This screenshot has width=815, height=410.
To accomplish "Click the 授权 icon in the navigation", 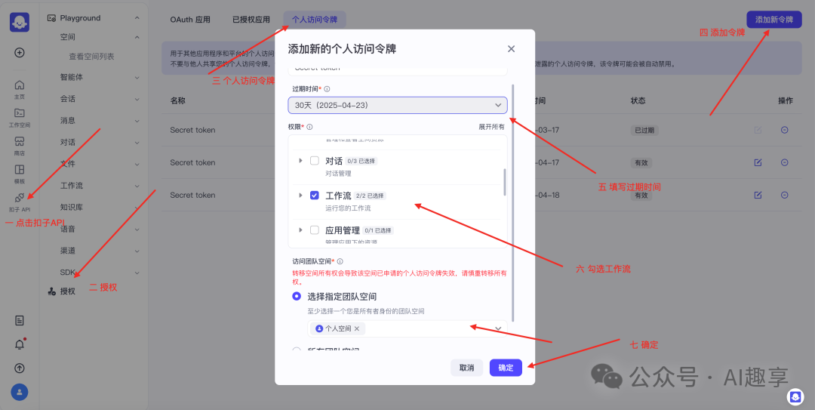I will 51,291.
